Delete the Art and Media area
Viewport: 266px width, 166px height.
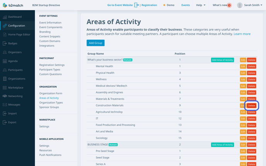pos(251,132)
